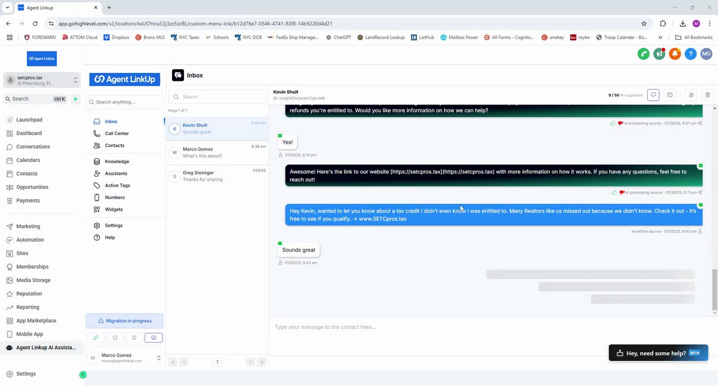Click the green lightning quick actions icon
Screen dimensions: 718x386
click(75, 99)
